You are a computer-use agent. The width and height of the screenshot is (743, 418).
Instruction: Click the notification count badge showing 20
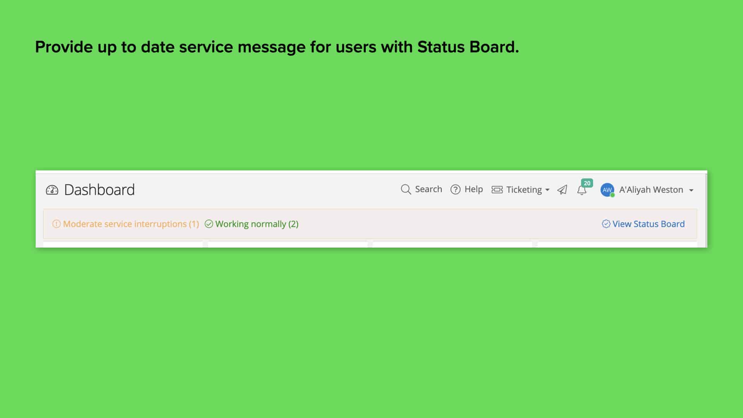(586, 183)
